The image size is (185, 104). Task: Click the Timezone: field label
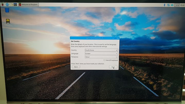75,57
